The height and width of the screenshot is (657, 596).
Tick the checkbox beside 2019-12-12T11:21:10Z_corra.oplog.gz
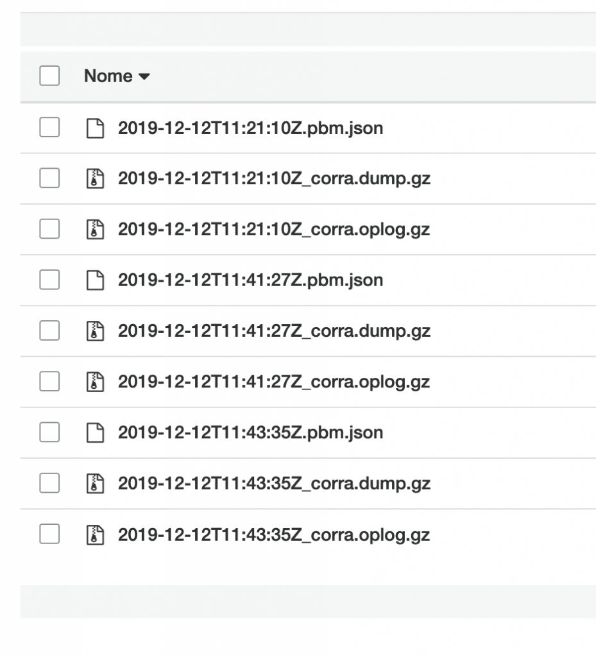click(x=49, y=230)
